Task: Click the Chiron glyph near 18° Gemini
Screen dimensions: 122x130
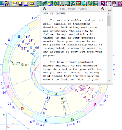Action: [23, 41]
